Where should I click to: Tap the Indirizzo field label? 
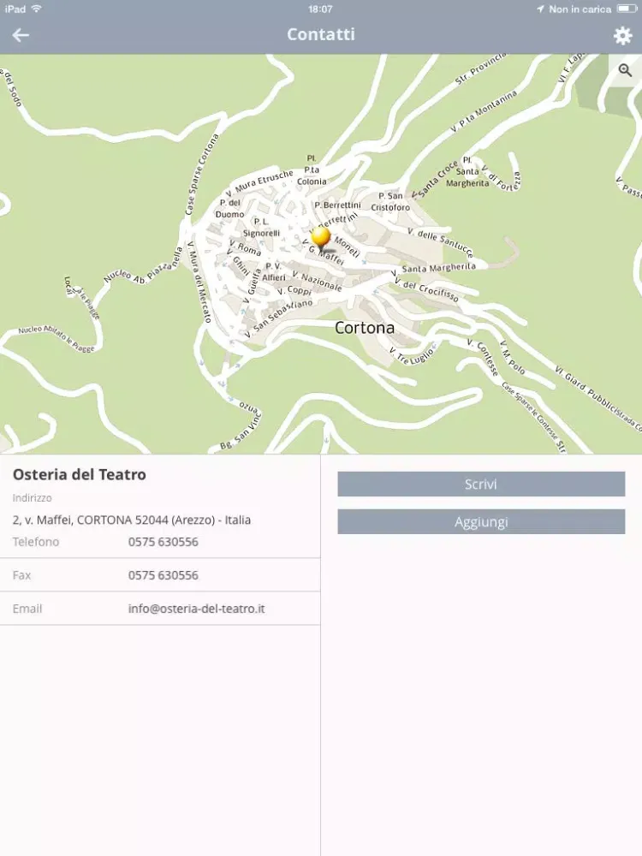33,498
